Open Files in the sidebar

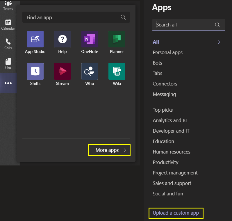pyautogui.click(x=8, y=64)
